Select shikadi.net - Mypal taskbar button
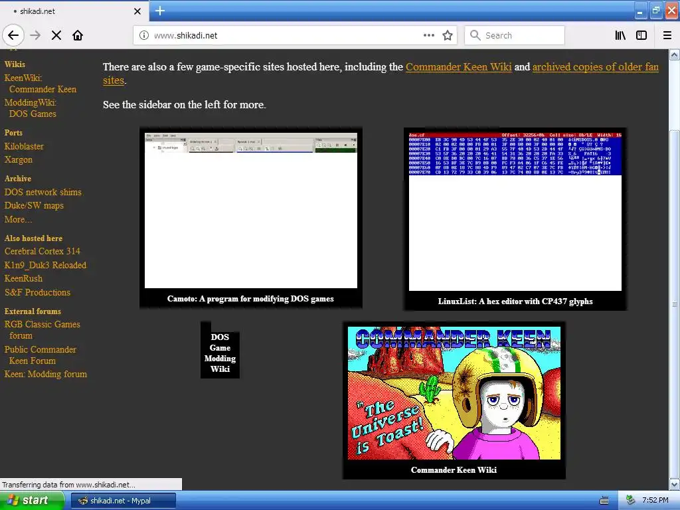680x510 pixels. (x=123, y=501)
